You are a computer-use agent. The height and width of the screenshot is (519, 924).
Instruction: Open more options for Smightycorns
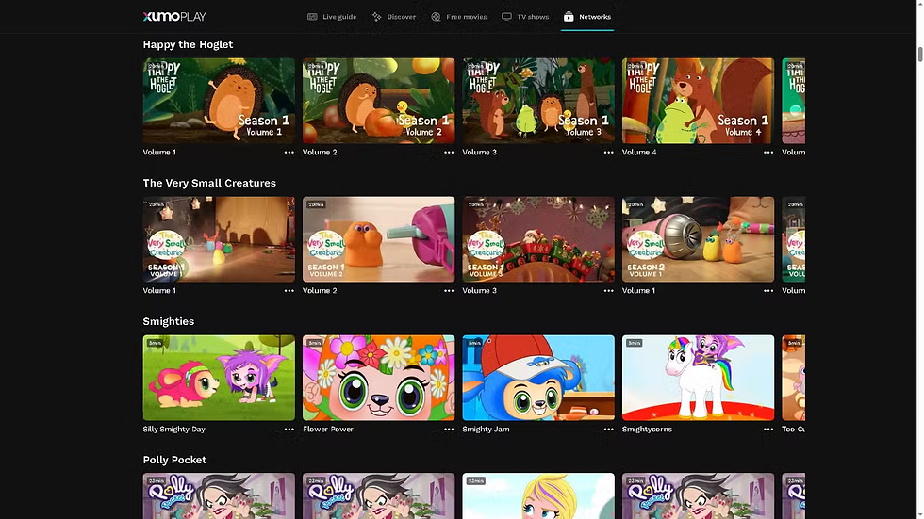point(767,430)
